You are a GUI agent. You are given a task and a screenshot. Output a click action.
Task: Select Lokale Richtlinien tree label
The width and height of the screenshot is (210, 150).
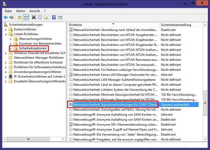coord(26,34)
